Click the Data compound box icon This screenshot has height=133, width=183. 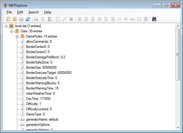coord(17,31)
